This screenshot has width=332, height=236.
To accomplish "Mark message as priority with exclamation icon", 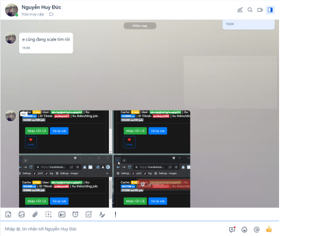I will pos(115,214).
